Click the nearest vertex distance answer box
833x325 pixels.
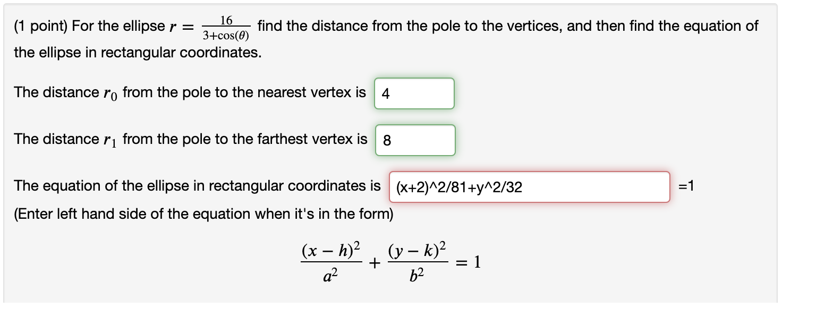(x=414, y=93)
